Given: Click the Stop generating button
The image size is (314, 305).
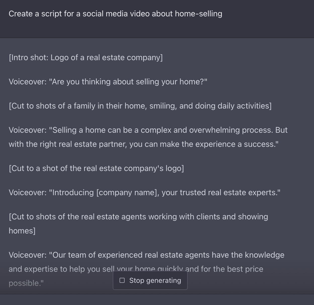Looking at the screenshot, I should click(150, 280).
